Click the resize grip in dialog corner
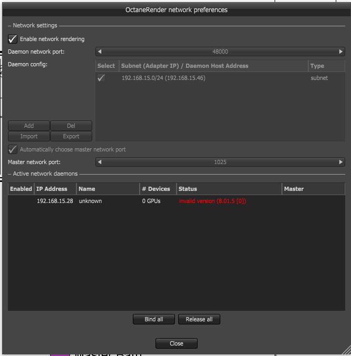This screenshot has width=351, height=356. [346, 350]
